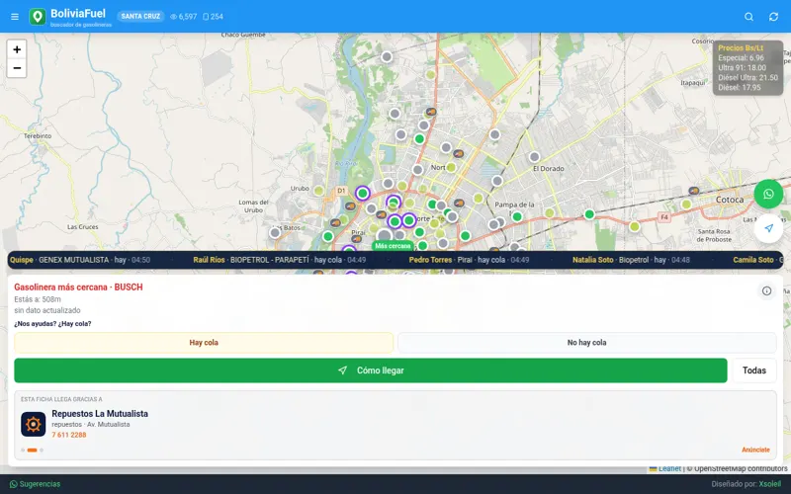This screenshot has height=494, width=791.
Task: Zoom out the map with minus button
Action: [x=17, y=68]
